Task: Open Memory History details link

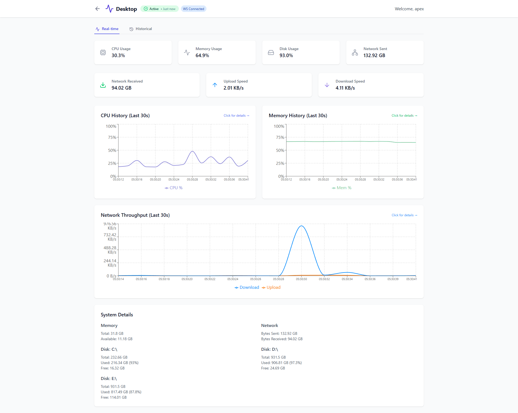Action: (x=404, y=116)
